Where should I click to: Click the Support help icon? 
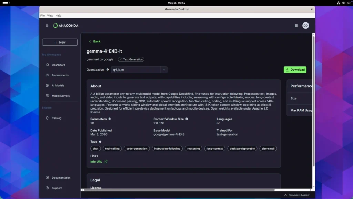(47, 188)
